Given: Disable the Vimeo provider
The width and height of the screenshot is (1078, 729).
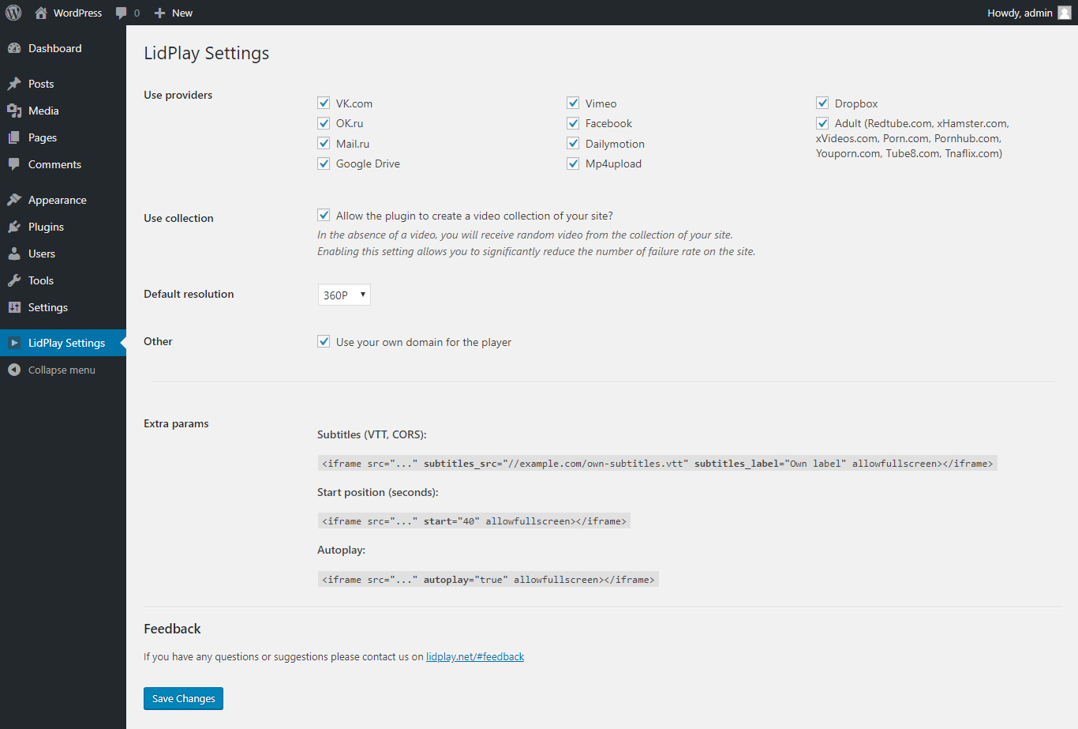Looking at the screenshot, I should tap(573, 103).
